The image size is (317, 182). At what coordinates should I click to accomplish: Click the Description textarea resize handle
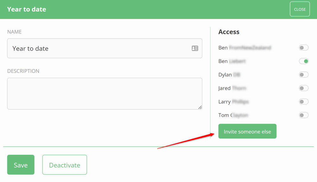pyautogui.click(x=200, y=107)
